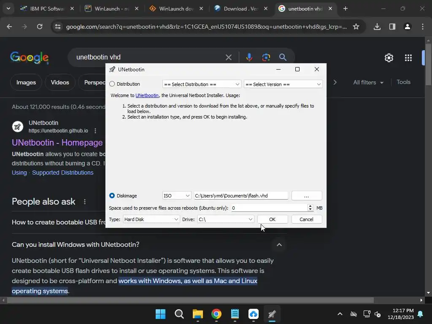Open a new Chrome tab
432x324 pixels.
tap(346, 9)
